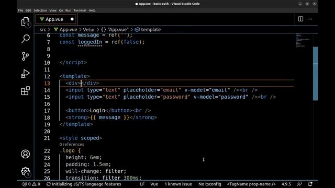Change the LF end of line sequence
Viewport: 335px width, 188px height.
pos(142,184)
